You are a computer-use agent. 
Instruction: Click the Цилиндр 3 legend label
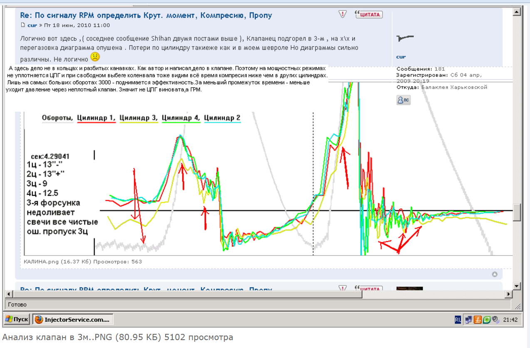tap(139, 118)
